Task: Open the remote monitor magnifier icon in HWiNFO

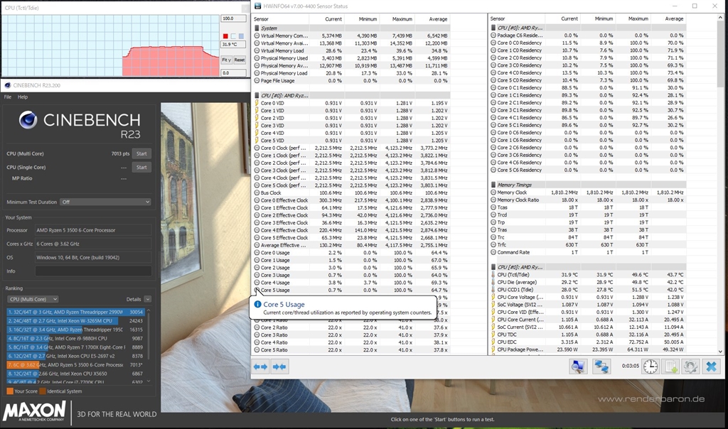Action: point(577,366)
